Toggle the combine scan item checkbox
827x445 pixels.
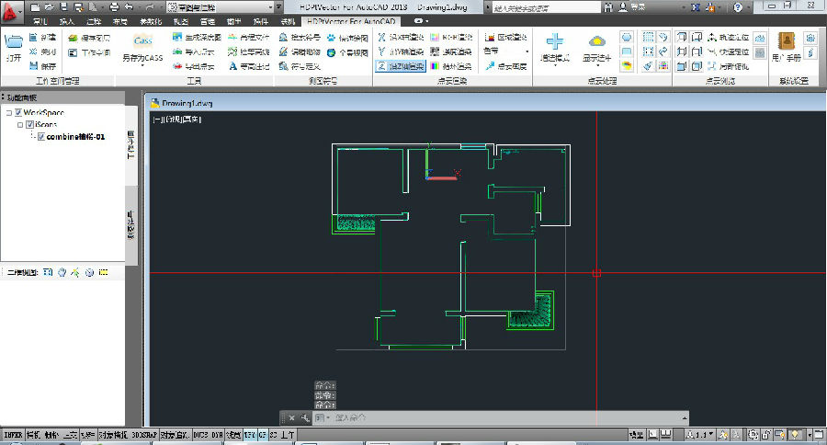(40, 136)
